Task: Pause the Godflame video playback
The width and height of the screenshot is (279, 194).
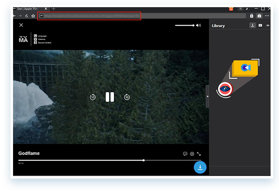Action: click(110, 97)
